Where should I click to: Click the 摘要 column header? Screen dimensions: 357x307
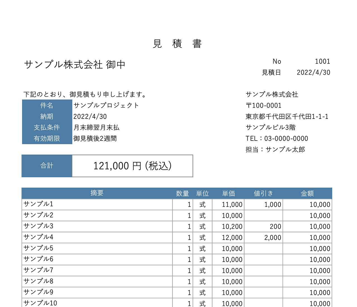[x=97, y=193]
